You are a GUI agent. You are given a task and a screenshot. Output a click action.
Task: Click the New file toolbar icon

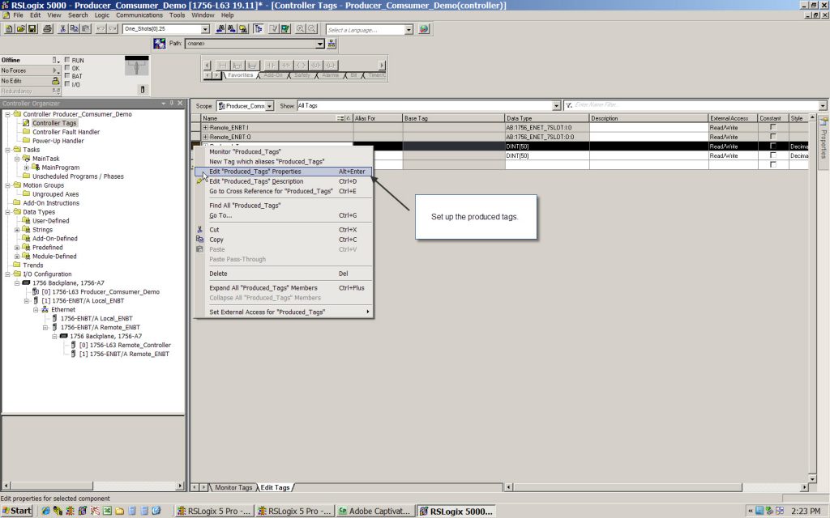pyautogui.click(x=9, y=29)
